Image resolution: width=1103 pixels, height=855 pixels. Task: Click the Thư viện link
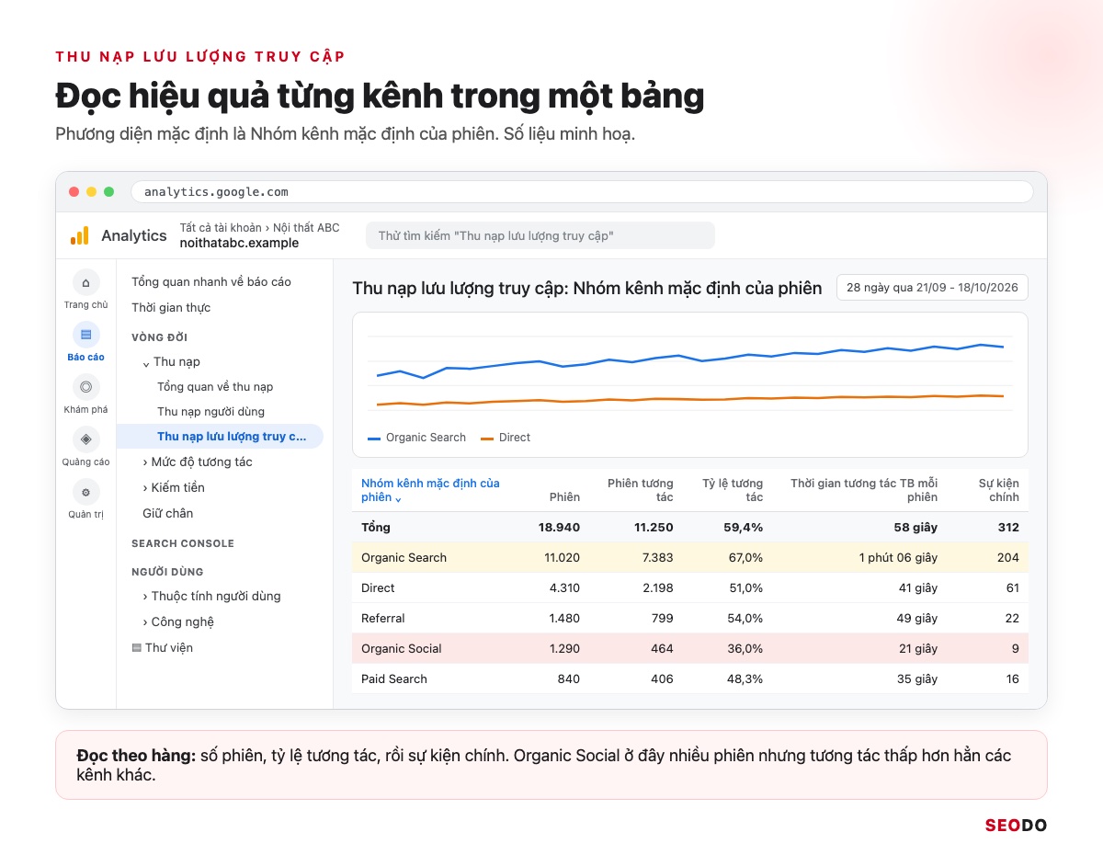[x=169, y=647]
